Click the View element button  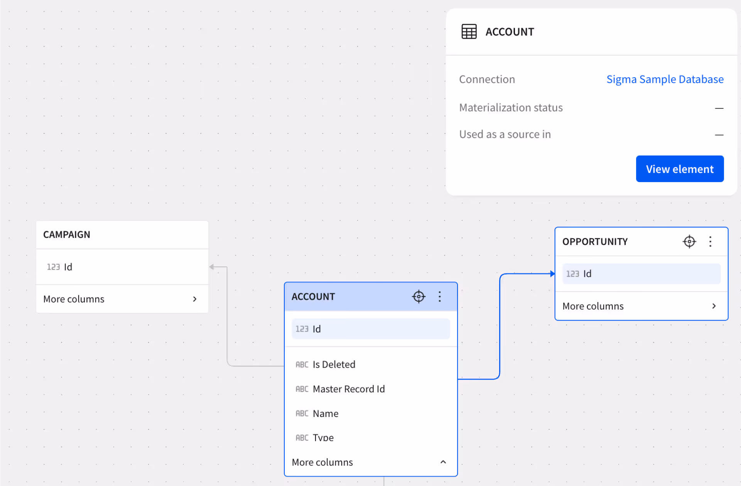tap(680, 169)
